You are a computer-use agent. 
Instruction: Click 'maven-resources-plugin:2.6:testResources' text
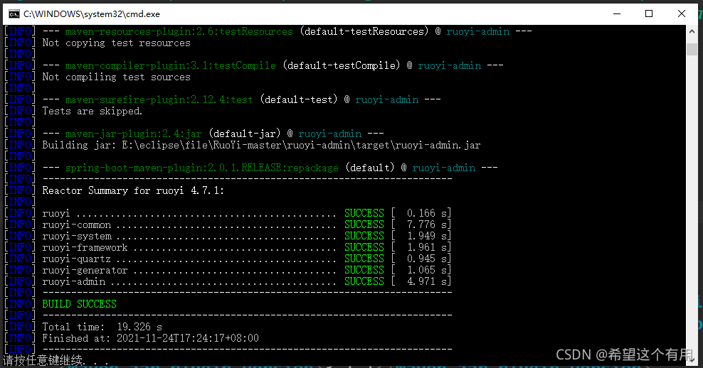(179, 31)
